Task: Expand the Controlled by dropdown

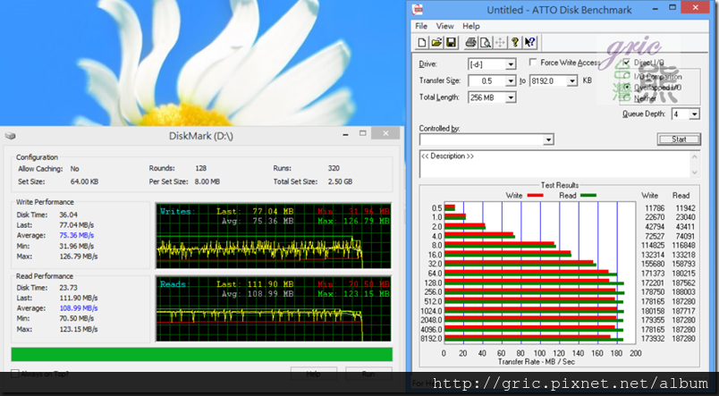Action: pyautogui.click(x=548, y=139)
